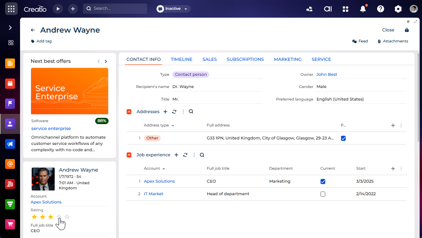The width and height of the screenshot is (422, 238).
Task: Open the workplace dashboard sidebar icon
Action: click(x=11, y=43)
